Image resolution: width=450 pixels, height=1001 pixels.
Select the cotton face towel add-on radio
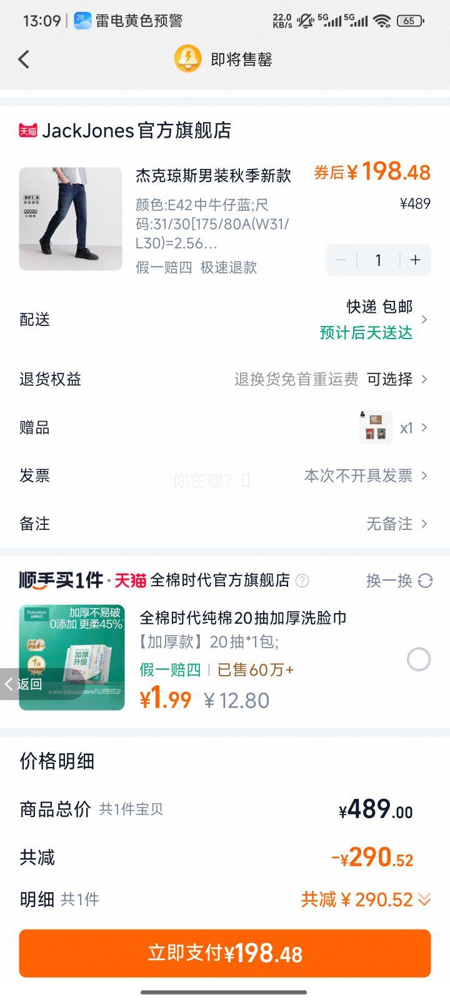pos(419,659)
